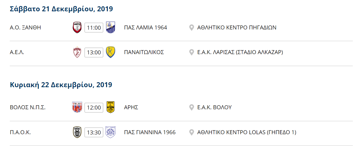The image size is (362, 146).
Task: Click the ΠΑΣ Γιάννινα crest
Action: click(x=110, y=132)
